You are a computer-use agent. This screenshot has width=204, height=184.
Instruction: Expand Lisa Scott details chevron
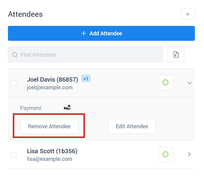(x=189, y=154)
